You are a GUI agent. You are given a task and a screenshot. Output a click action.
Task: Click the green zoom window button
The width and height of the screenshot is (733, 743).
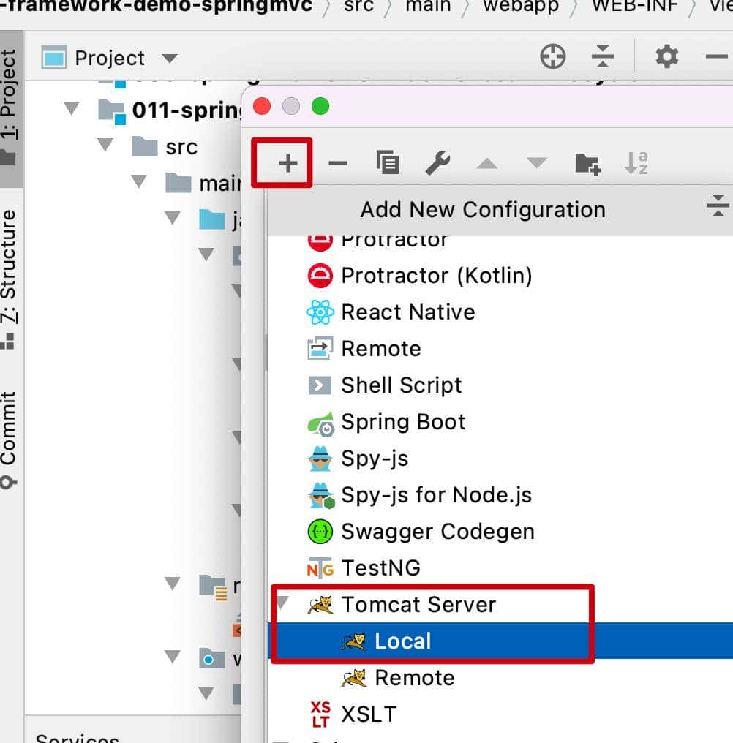point(320,106)
